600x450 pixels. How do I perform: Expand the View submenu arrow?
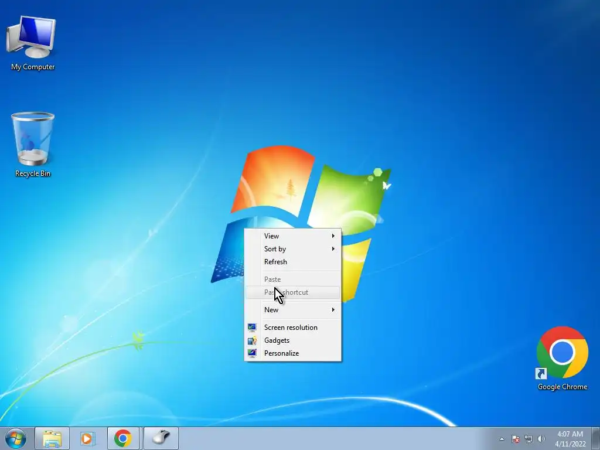pyautogui.click(x=333, y=236)
